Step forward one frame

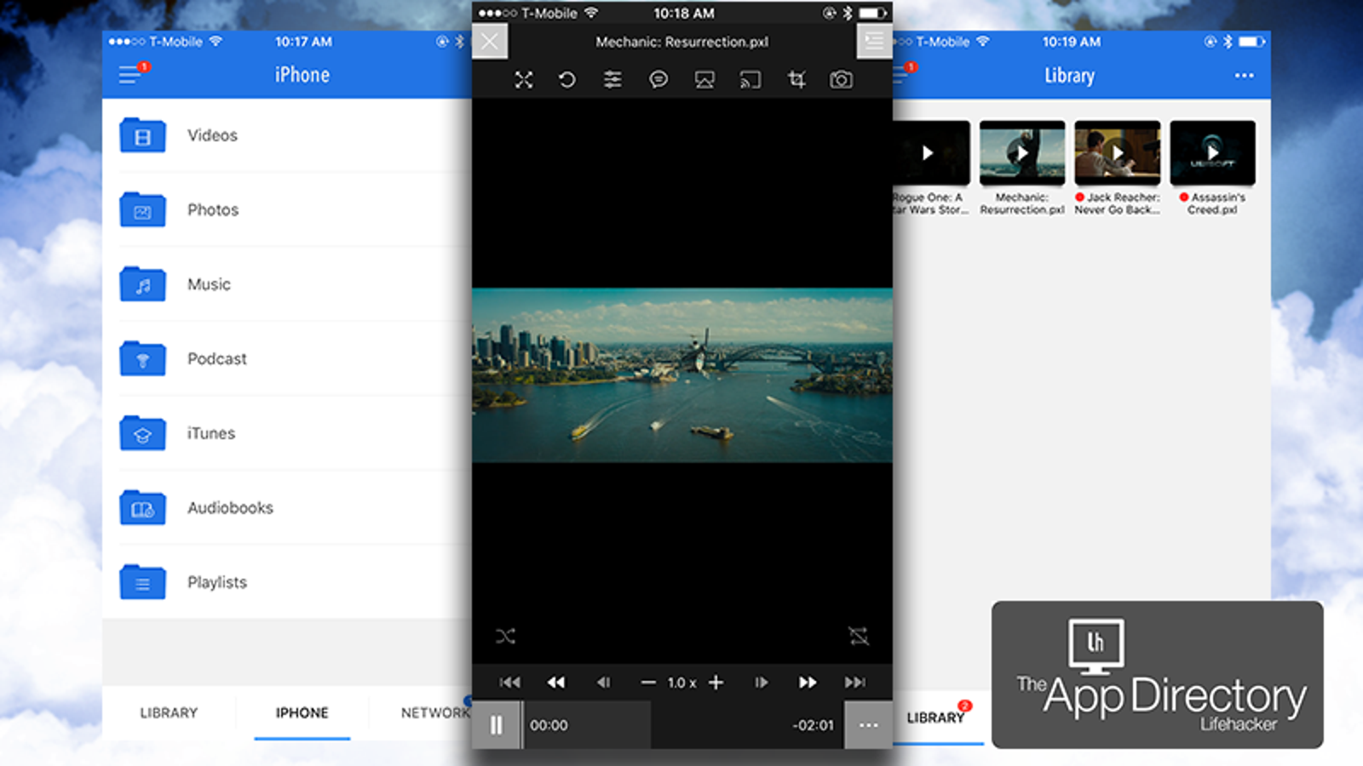click(762, 683)
